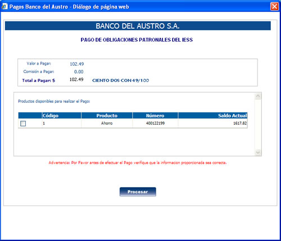Image resolution: width=281 pixels, height=241 pixels.
Task: Click the red Advertencia warning message
Action: [138, 163]
